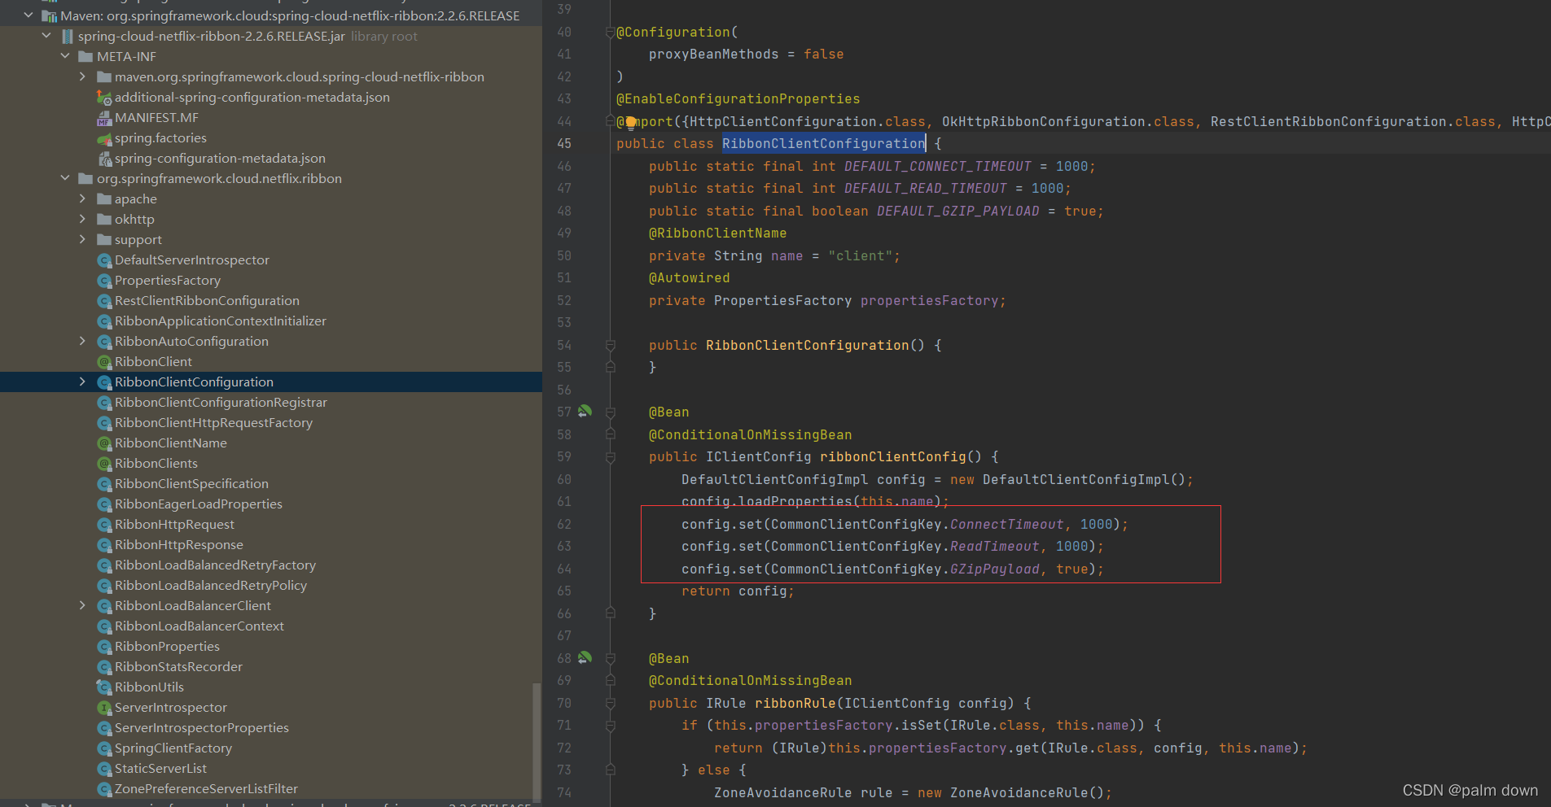Click the jar file icon of spring-cloud-netflix-ribbon
Screen dimensions: 1551x807
(x=68, y=37)
